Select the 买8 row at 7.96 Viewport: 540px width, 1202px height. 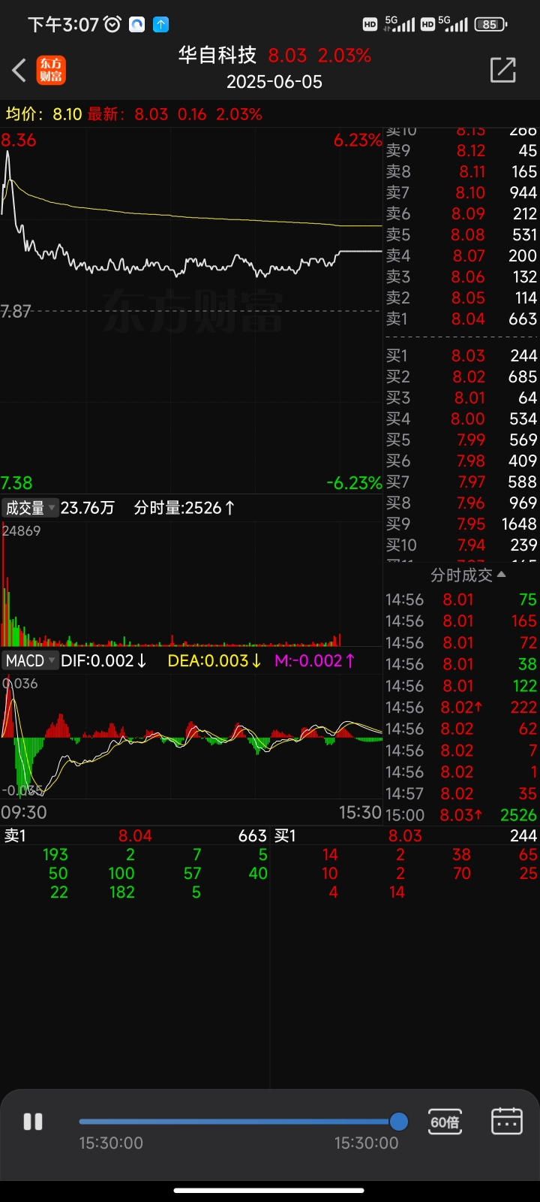(461, 503)
